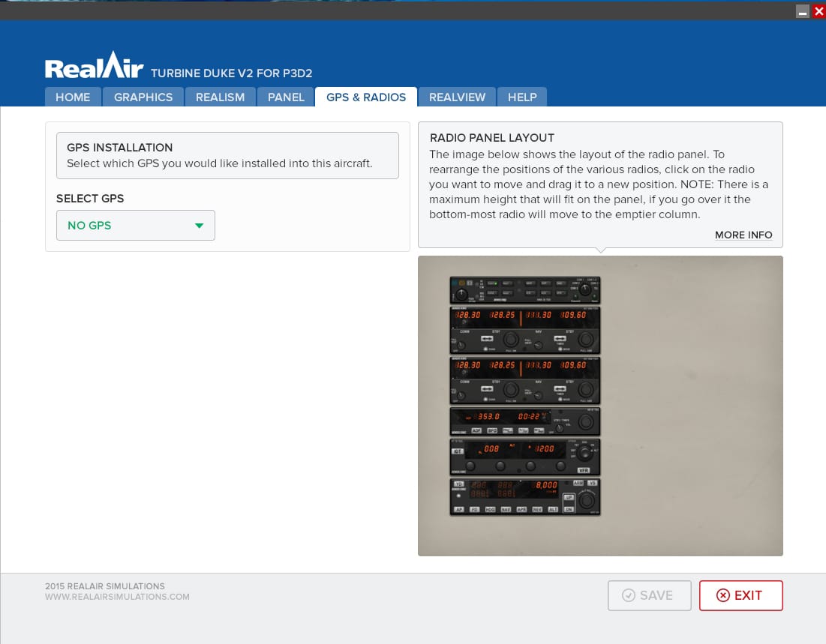Click the MORE INFO link
Screen dimensions: 826x644
(x=743, y=235)
